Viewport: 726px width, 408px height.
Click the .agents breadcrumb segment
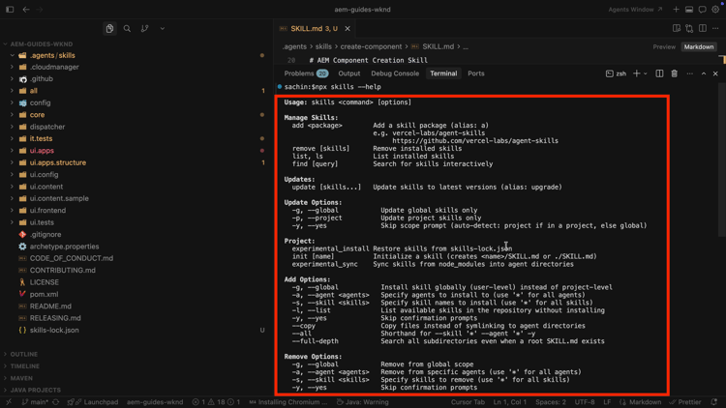pos(294,46)
